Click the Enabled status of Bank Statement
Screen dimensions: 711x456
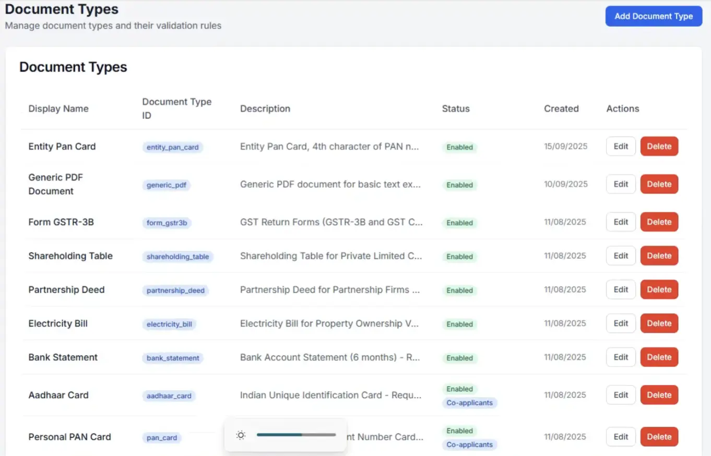459,358
